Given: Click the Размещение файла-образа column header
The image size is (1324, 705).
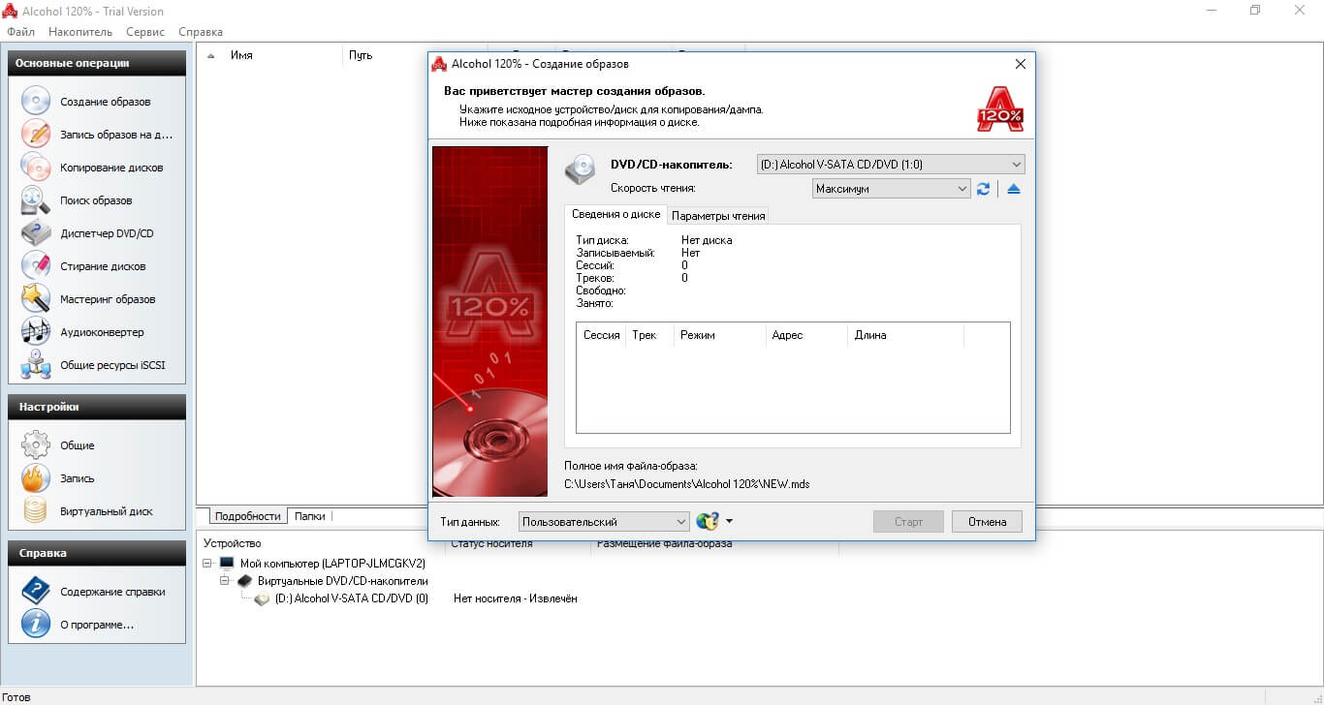Looking at the screenshot, I should tap(665, 543).
